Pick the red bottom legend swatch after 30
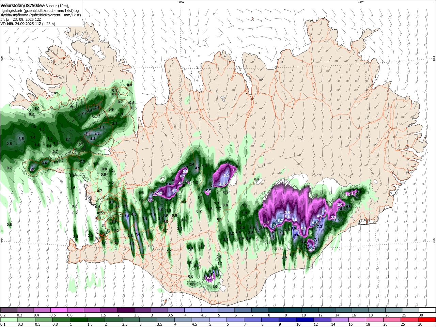 coord(427,320)
